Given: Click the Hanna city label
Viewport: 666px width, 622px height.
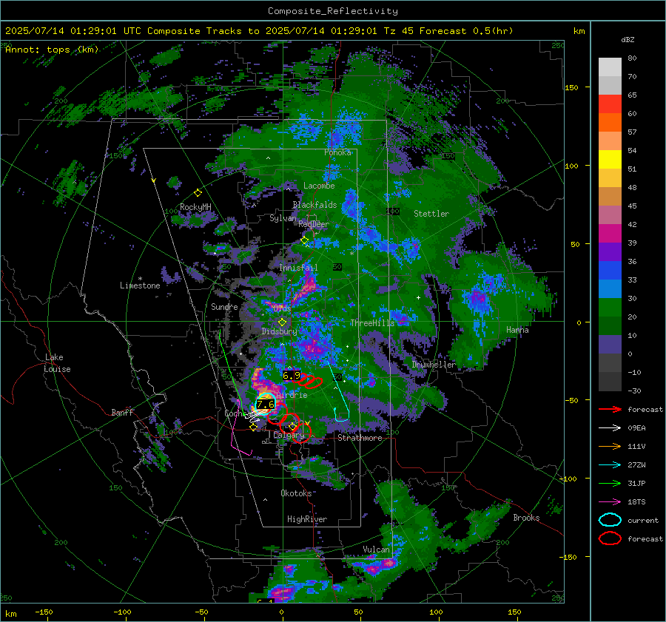Looking at the screenshot, I should [517, 330].
